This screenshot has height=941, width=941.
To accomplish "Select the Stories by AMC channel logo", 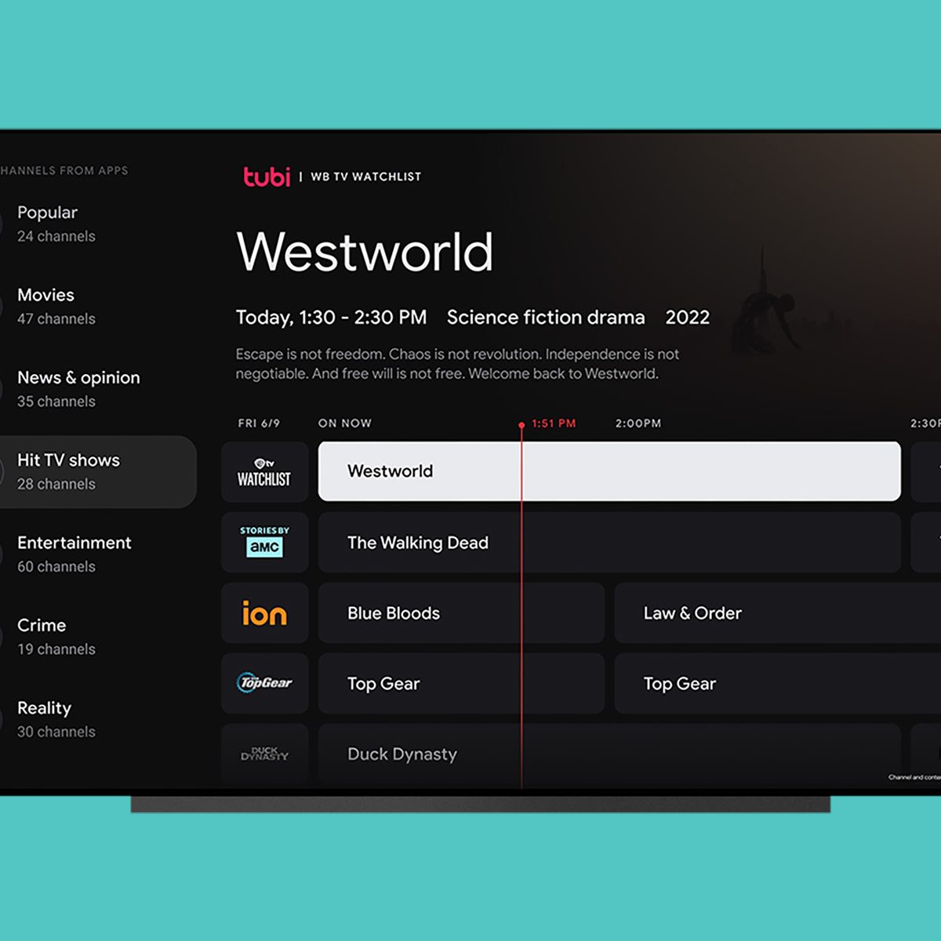I will coord(264,543).
